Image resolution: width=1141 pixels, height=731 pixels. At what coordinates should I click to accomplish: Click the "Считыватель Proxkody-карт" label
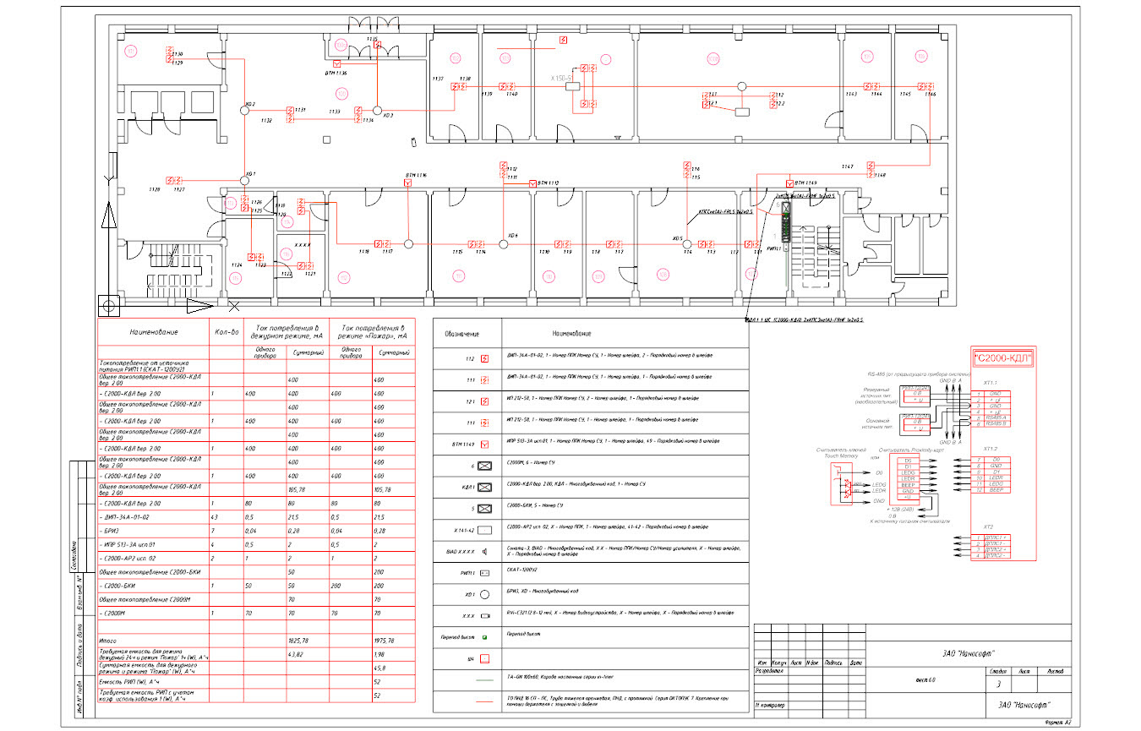911,449
